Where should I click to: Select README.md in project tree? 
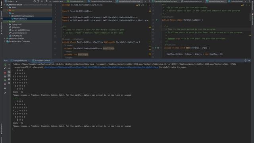(x=17, y=36)
